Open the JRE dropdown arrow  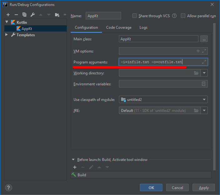pos(204,110)
